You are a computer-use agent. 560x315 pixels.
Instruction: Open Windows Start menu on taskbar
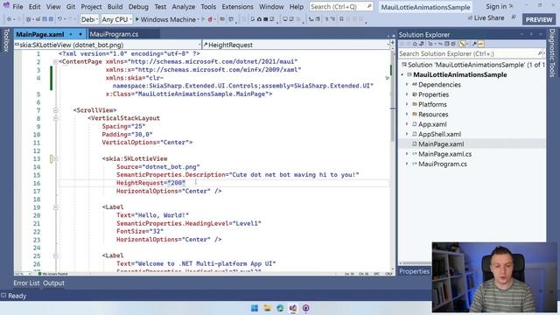coord(255,308)
